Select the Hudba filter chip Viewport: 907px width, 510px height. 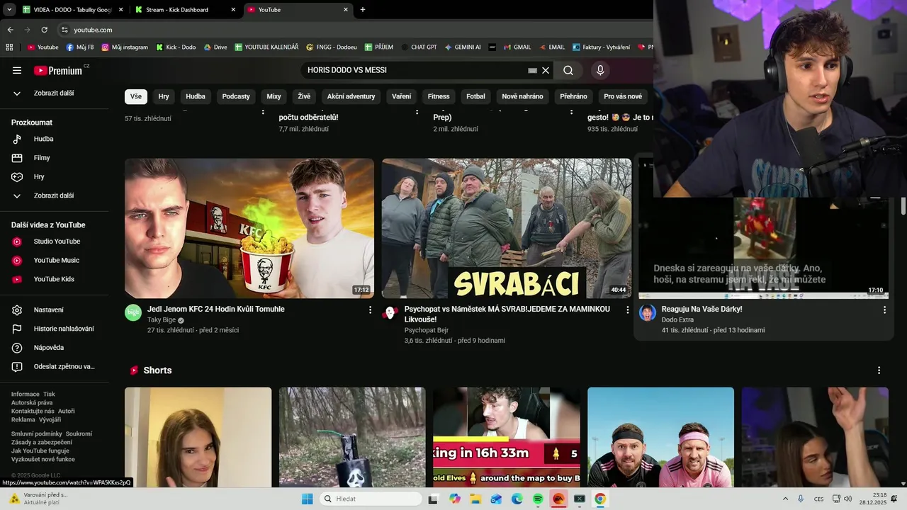click(196, 96)
